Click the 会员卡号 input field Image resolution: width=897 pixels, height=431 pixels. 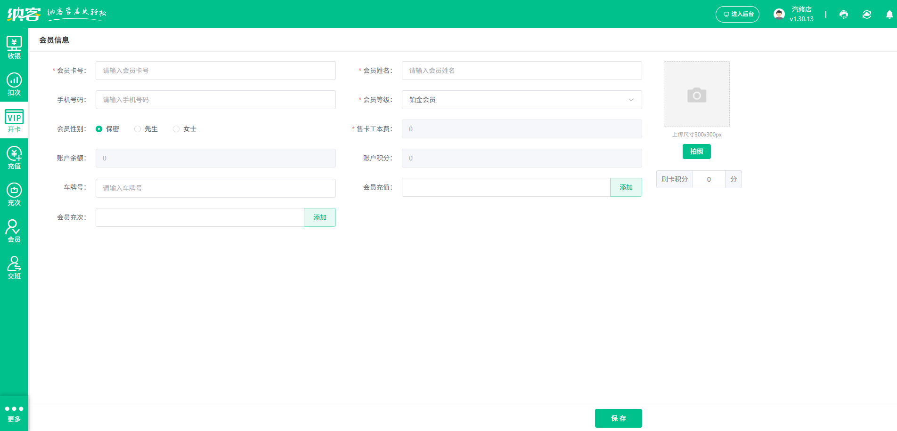[215, 71]
